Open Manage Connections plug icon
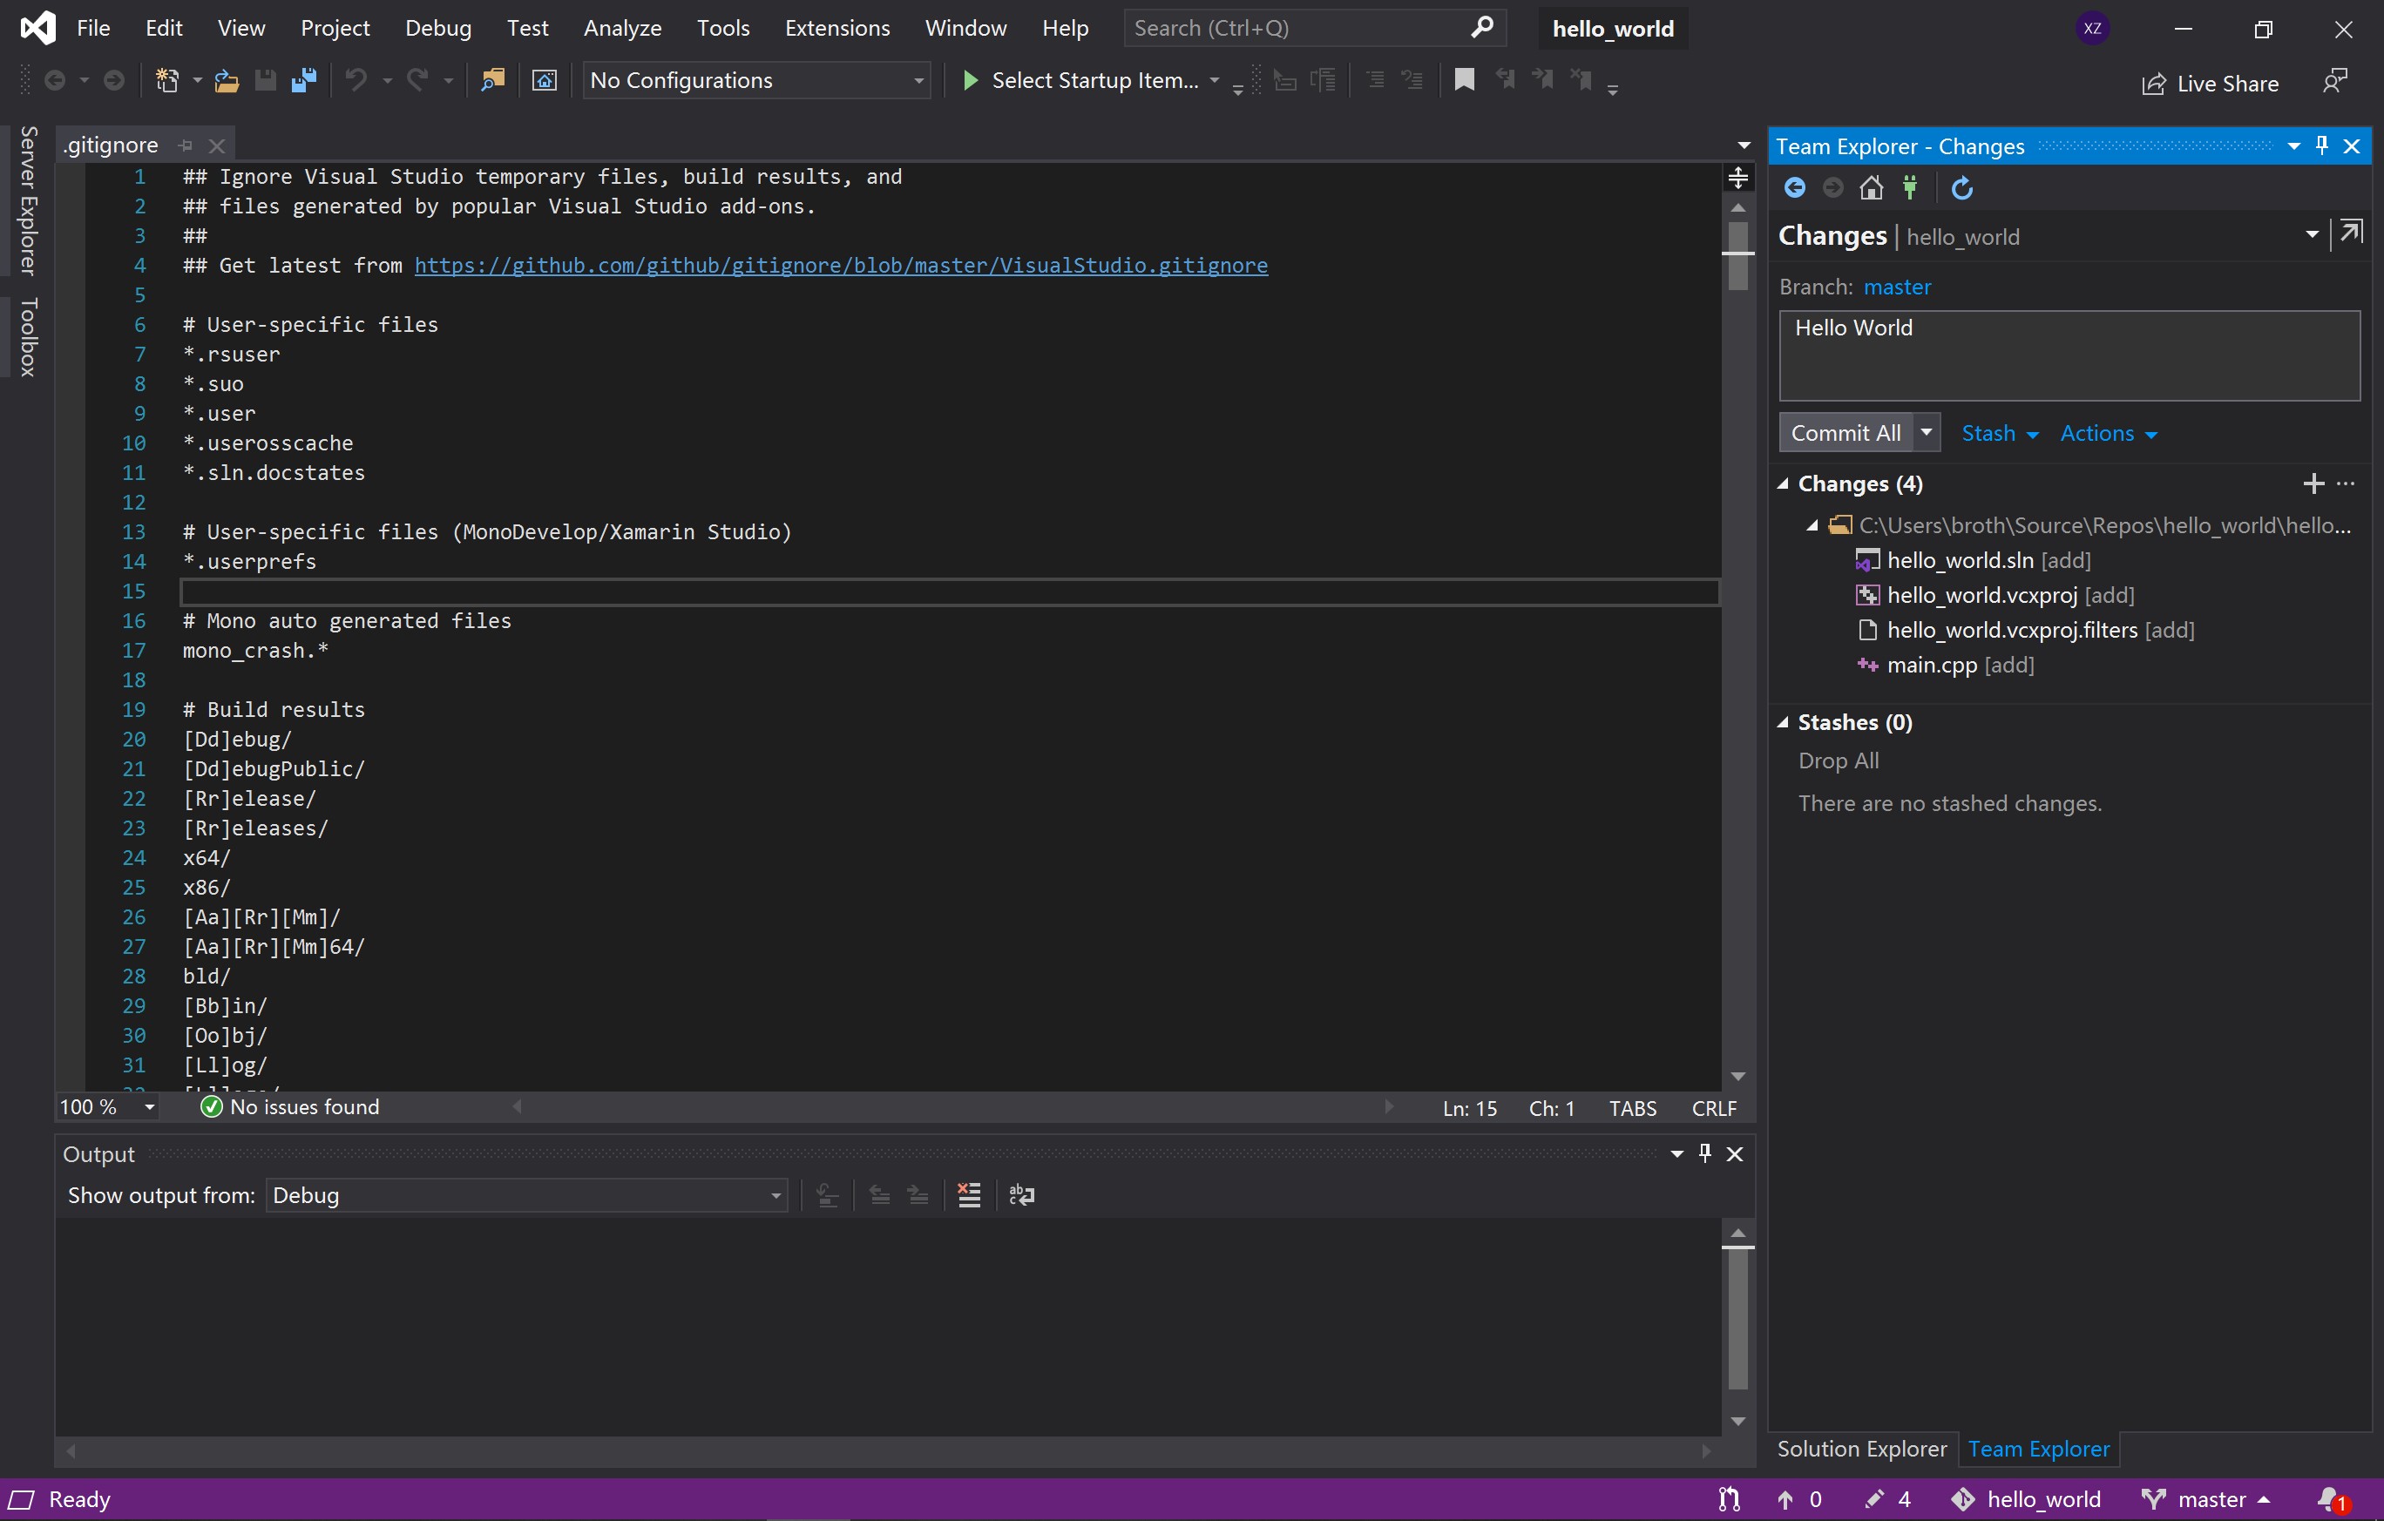The image size is (2384, 1521). pyautogui.click(x=1910, y=188)
